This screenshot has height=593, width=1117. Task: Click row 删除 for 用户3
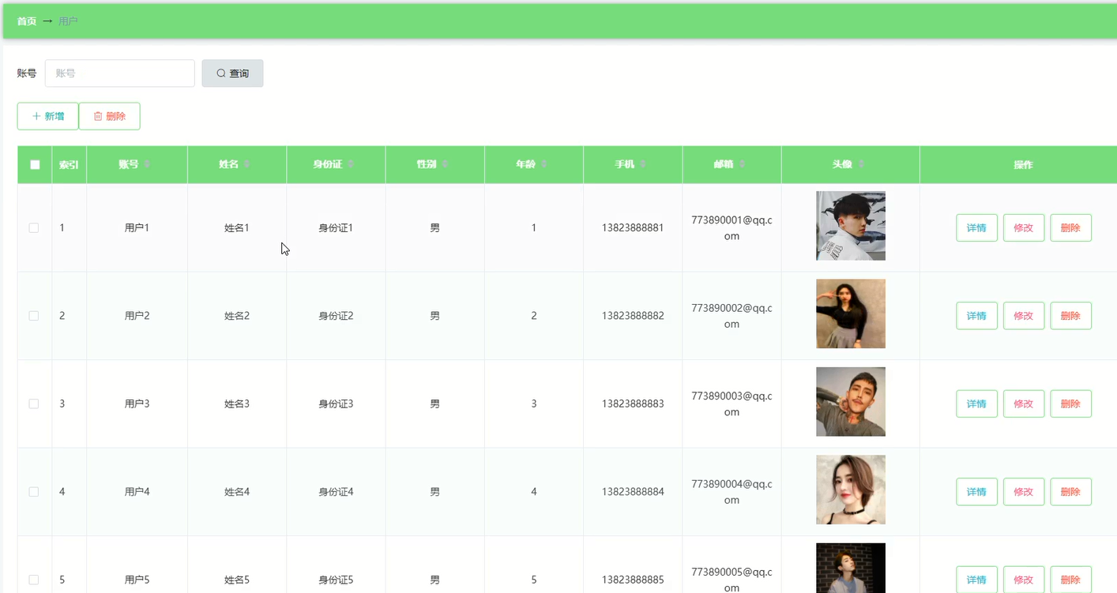pos(1070,403)
